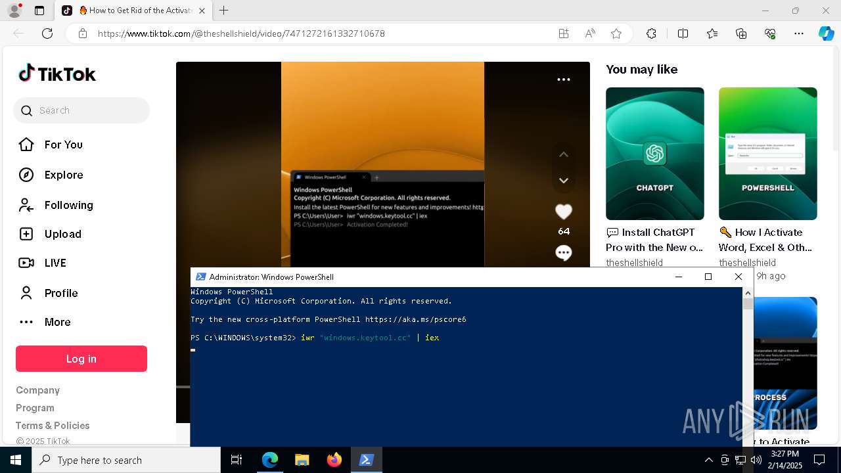Image resolution: width=841 pixels, height=473 pixels.
Task: Click the taskbar search box
Action: pyautogui.click(x=126, y=460)
